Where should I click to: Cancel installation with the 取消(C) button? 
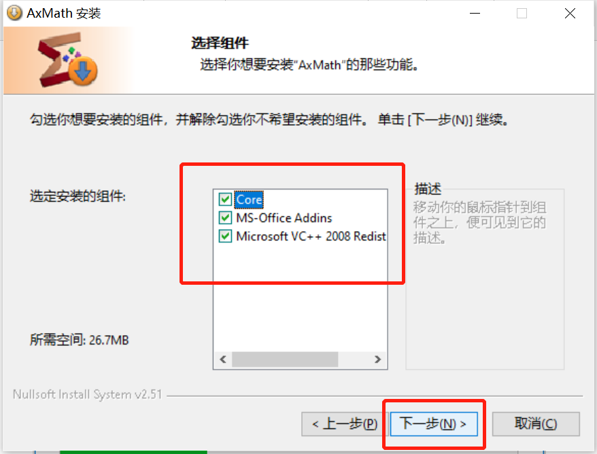click(x=536, y=423)
